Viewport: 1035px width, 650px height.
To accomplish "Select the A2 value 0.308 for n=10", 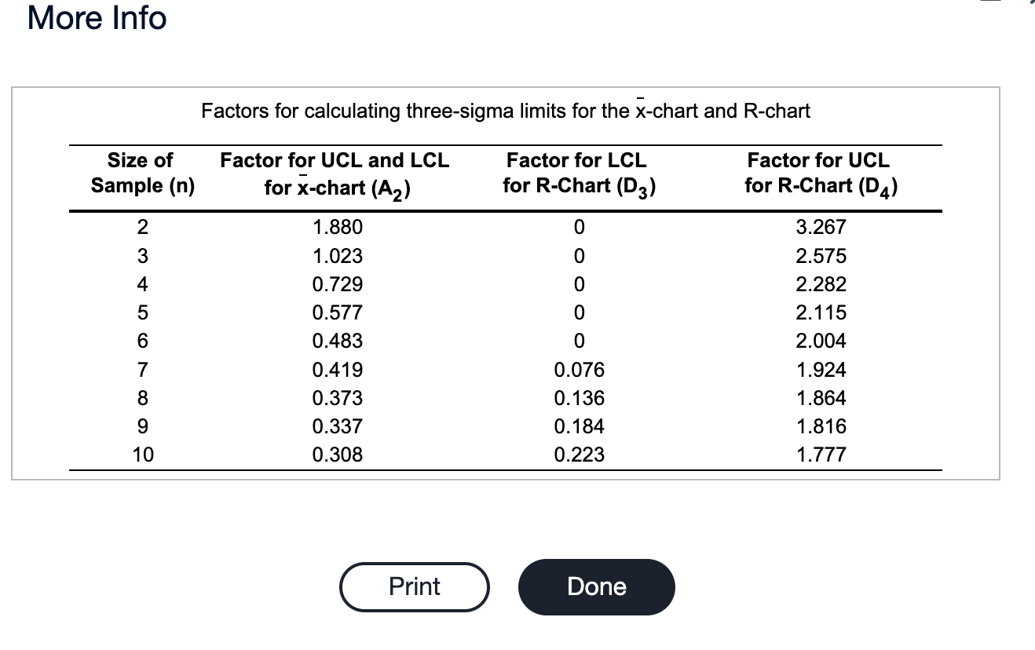I will pyautogui.click(x=336, y=454).
